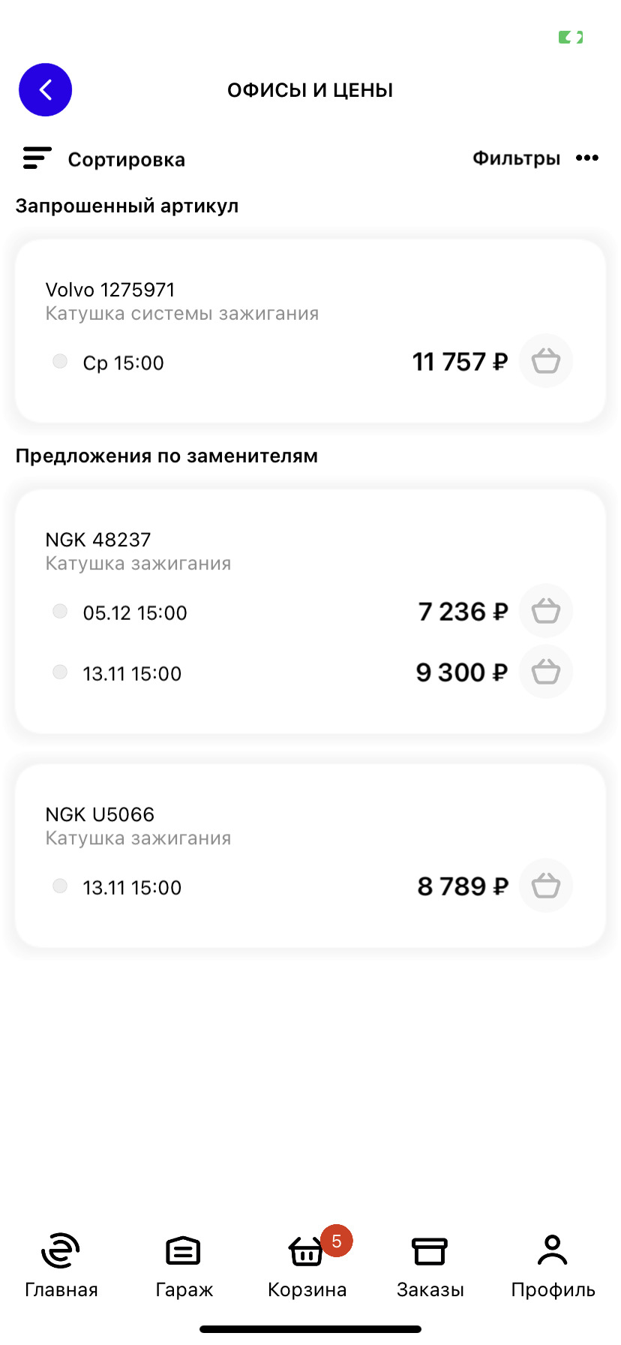Open the Корзина tab with 5 items
This screenshot has width=621, height=1345.
307,1266
